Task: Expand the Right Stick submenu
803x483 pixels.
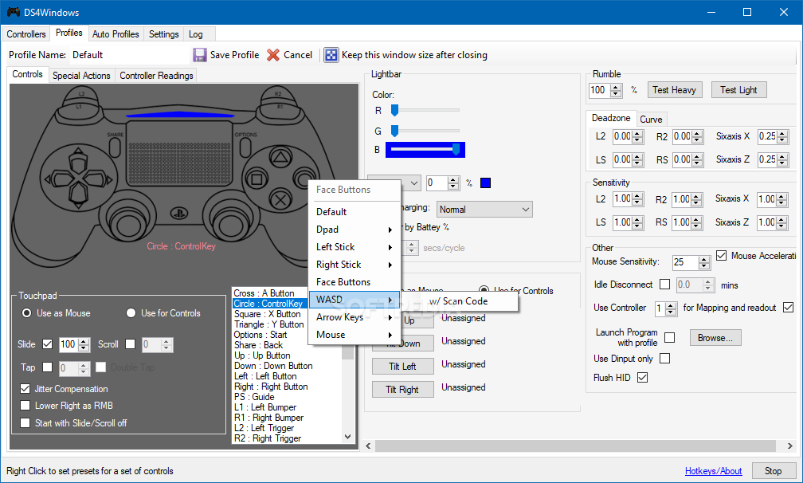Action: pos(354,265)
